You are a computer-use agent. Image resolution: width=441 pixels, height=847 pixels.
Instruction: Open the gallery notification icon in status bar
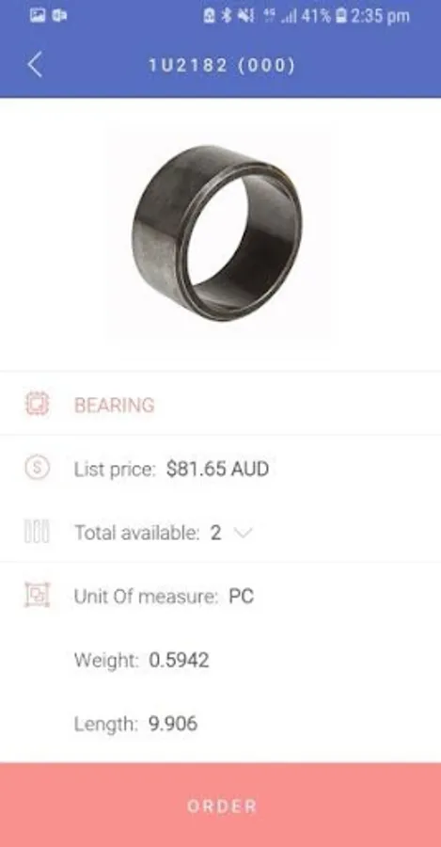38,16
